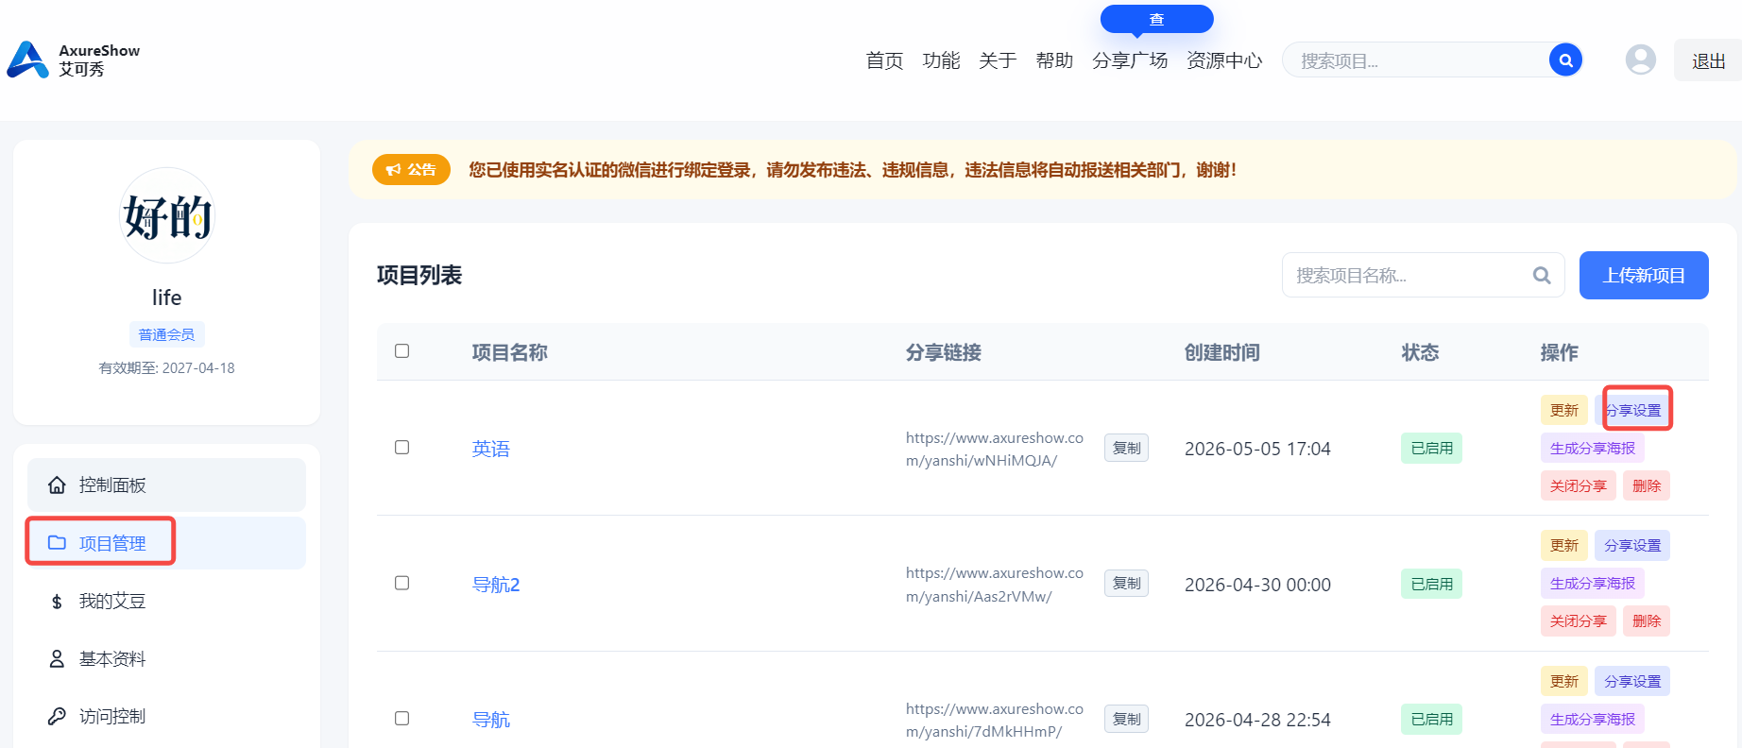Go to 首页 in the top navigation
This screenshot has width=1742, height=748.
tap(884, 60)
